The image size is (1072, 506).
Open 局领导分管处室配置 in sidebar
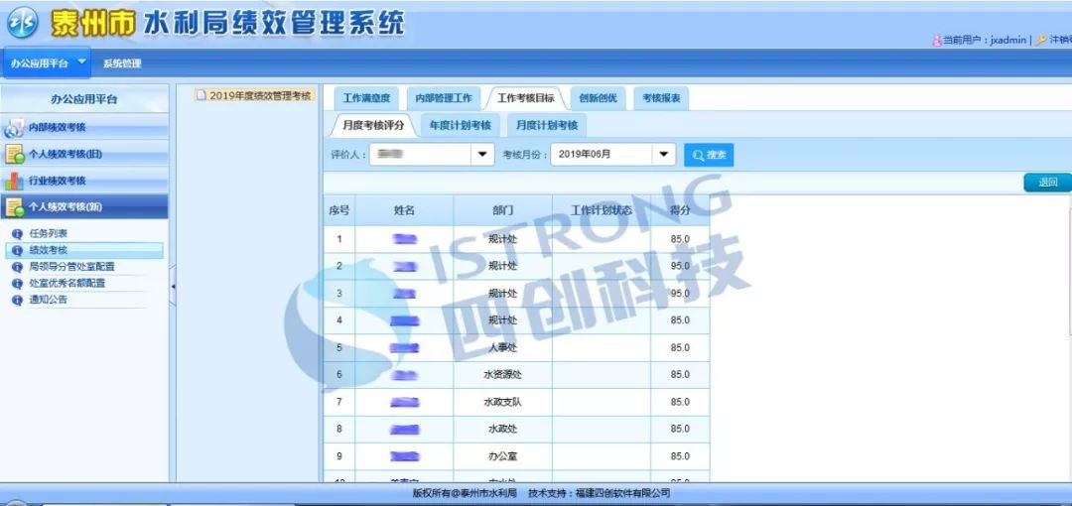point(71,267)
